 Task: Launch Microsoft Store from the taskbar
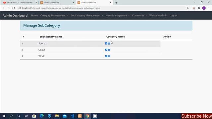(x=34, y=116)
